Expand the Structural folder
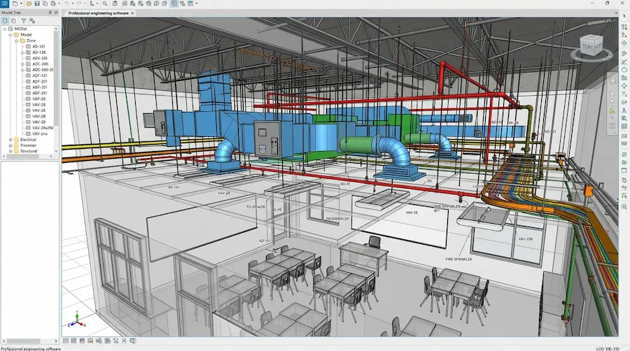Image resolution: width=630 pixels, height=351 pixels. [x=10, y=151]
